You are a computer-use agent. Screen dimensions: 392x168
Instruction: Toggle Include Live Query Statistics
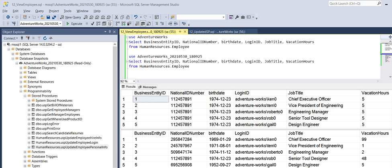123,24
